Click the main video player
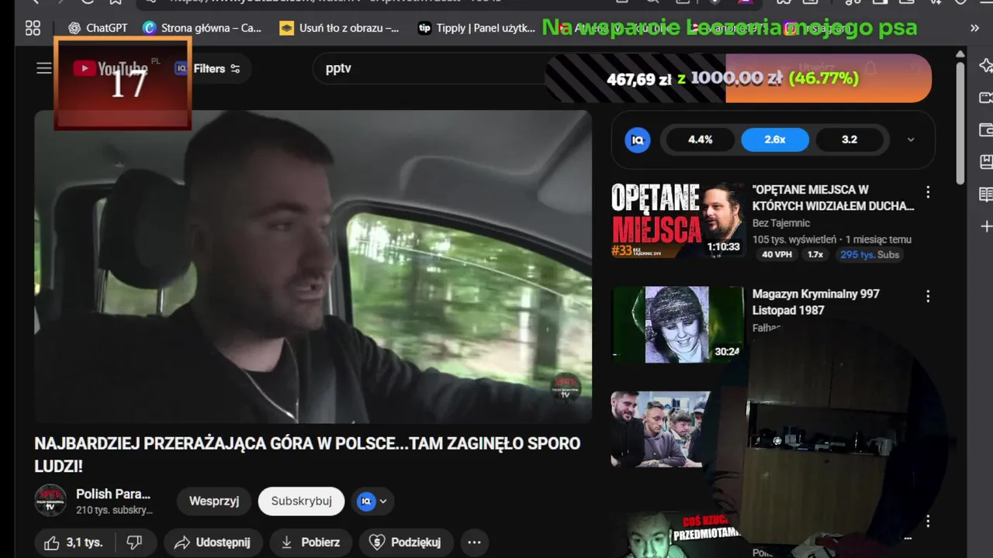This screenshot has height=558, width=993. coord(313,267)
